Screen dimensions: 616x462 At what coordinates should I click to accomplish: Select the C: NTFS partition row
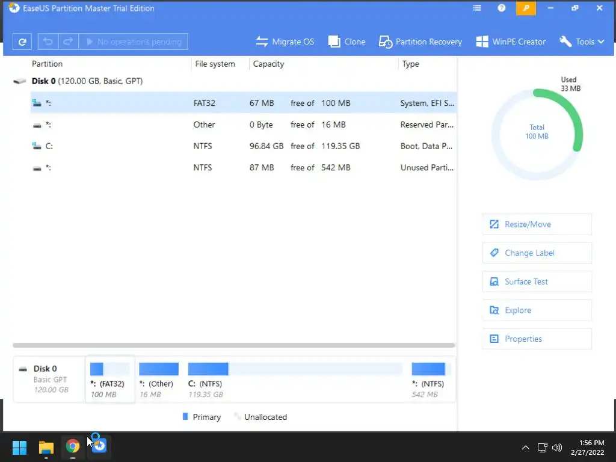[x=244, y=146]
